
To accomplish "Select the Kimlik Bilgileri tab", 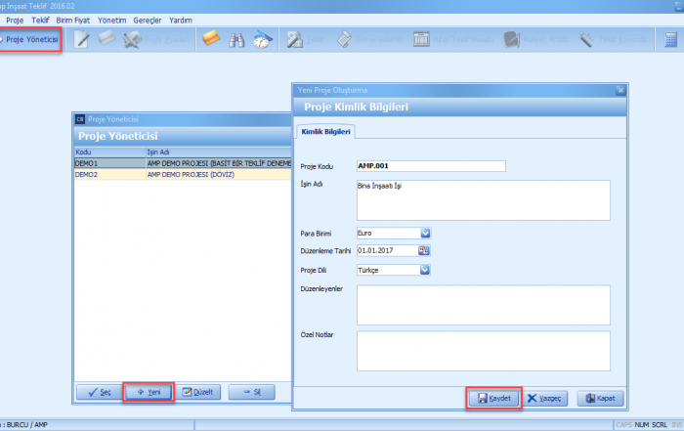I will click(326, 131).
